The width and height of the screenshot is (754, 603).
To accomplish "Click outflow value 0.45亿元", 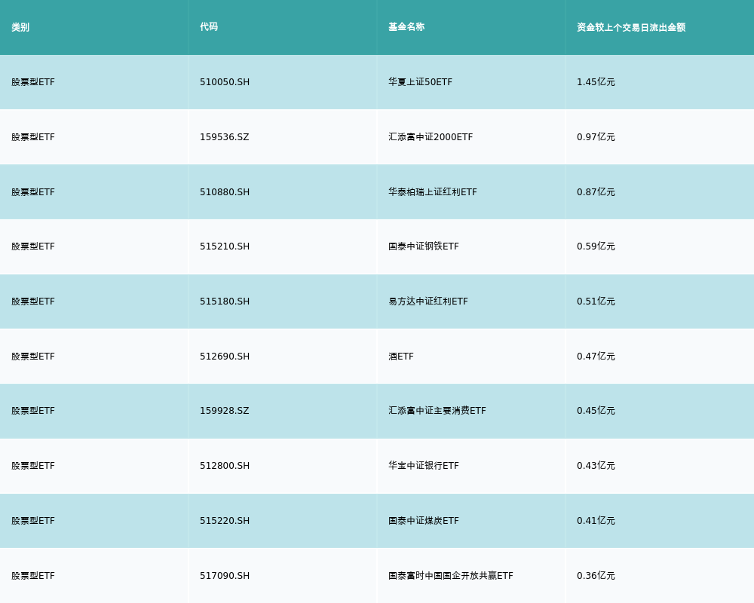I will 596,411.
